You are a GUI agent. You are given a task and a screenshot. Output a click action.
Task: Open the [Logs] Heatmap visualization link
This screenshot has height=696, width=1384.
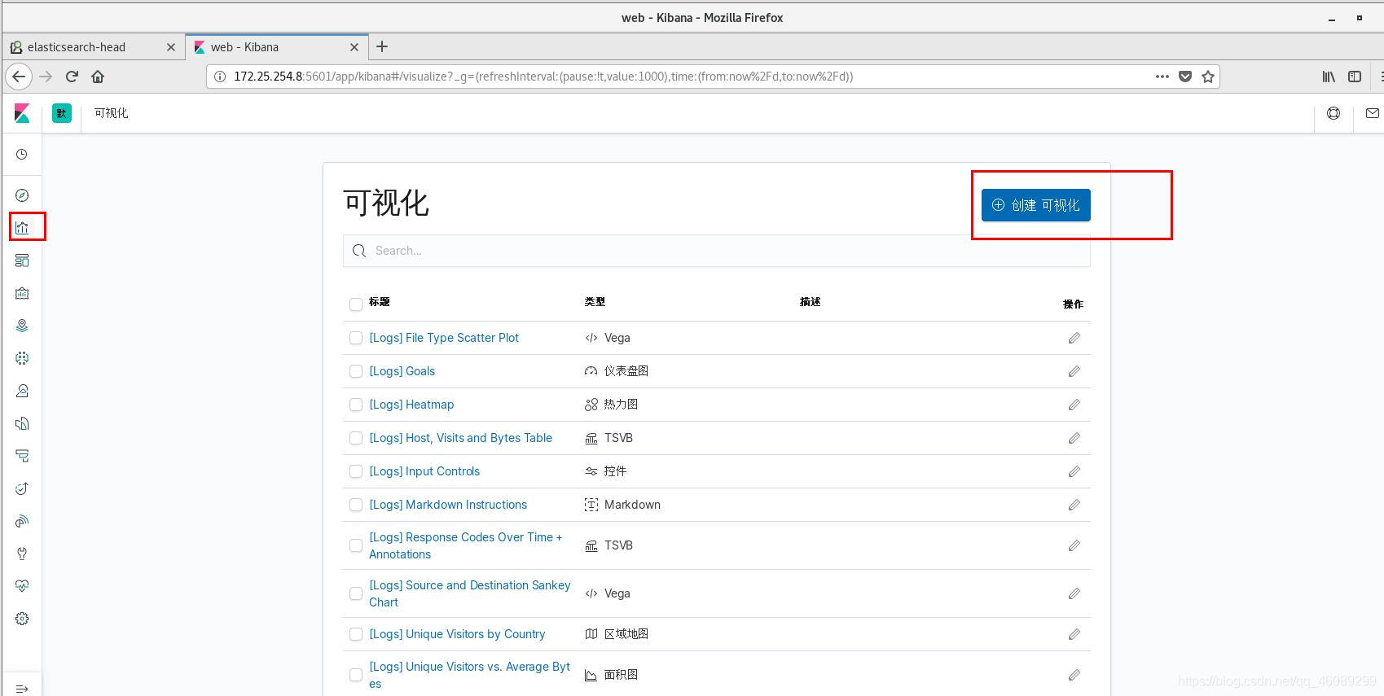(411, 405)
